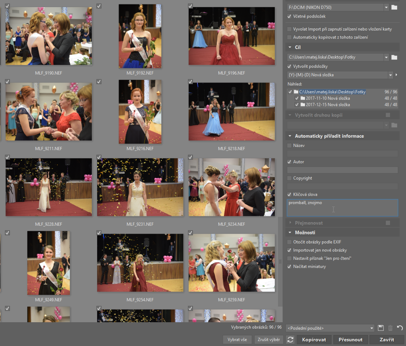This screenshot has width=406, height=346.
Task: Collapse Automaticky přiřadit informace section
Action: point(290,136)
